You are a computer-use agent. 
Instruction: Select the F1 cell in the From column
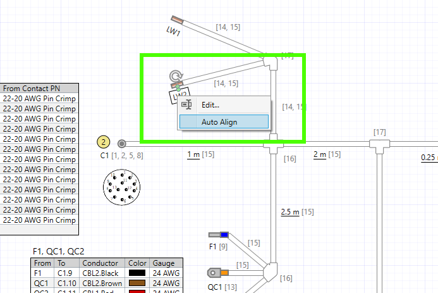click(x=43, y=273)
